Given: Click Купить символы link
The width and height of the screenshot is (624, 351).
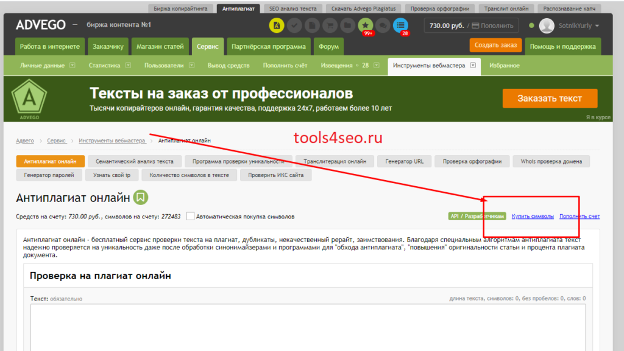Looking at the screenshot, I should pyautogui.click(x=533, y=216).
